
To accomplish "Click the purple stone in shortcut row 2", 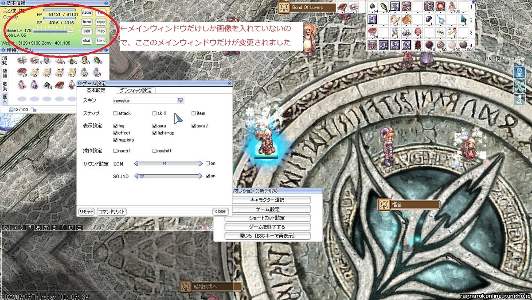I will click(x=429, y=19).
